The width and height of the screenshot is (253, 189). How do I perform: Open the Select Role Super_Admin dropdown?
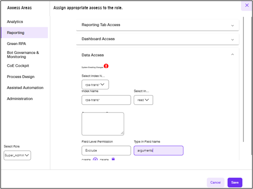coord(17,156)
